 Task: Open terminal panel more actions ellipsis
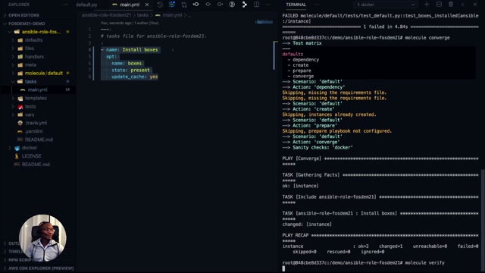(317, 5)
